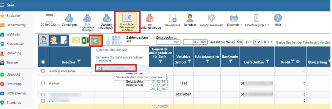Switch to user group view icon
The width and height of the screenshot is (332, 109).
(x=53, y=40)
